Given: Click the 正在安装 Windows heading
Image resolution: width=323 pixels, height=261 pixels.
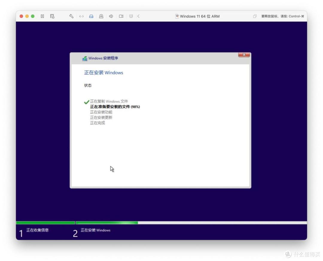Looking at the screenshot, I should (103, 73).
